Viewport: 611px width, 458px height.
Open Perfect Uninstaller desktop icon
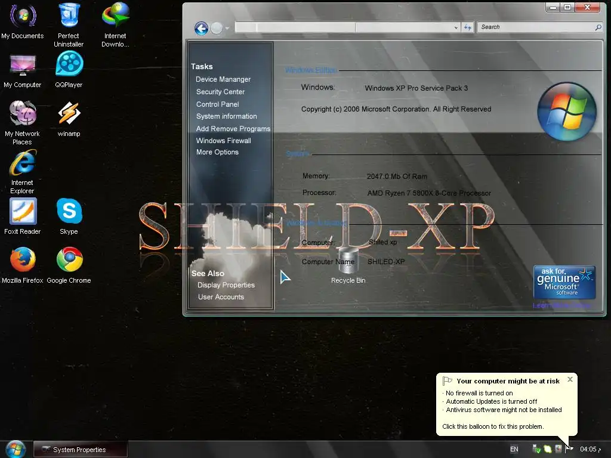(x=69, y=25)
